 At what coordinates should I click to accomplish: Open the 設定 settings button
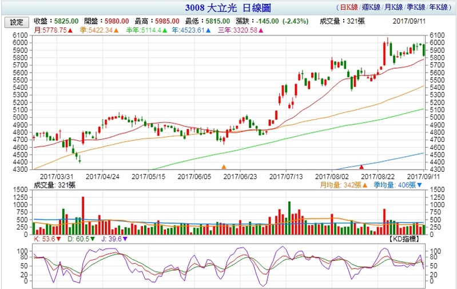click(x=17, y=22)
